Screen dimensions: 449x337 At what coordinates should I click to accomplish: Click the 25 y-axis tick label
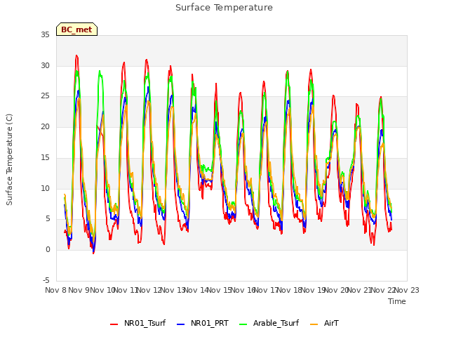point(45,96)
